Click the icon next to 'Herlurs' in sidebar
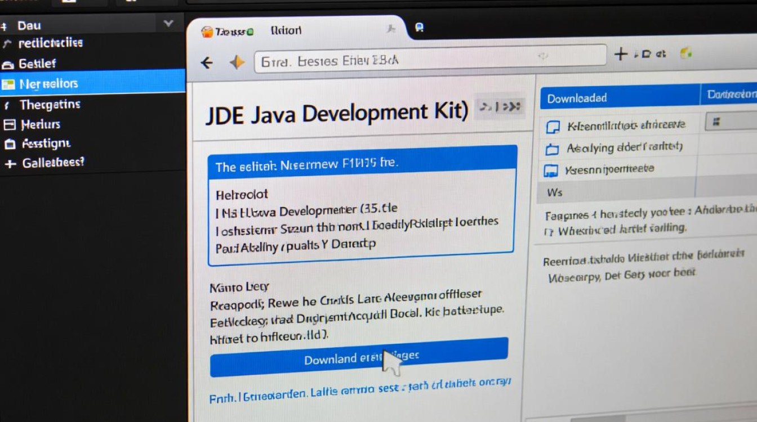The height and width of the screenshot is (422, 757). (x=9, y=124)
